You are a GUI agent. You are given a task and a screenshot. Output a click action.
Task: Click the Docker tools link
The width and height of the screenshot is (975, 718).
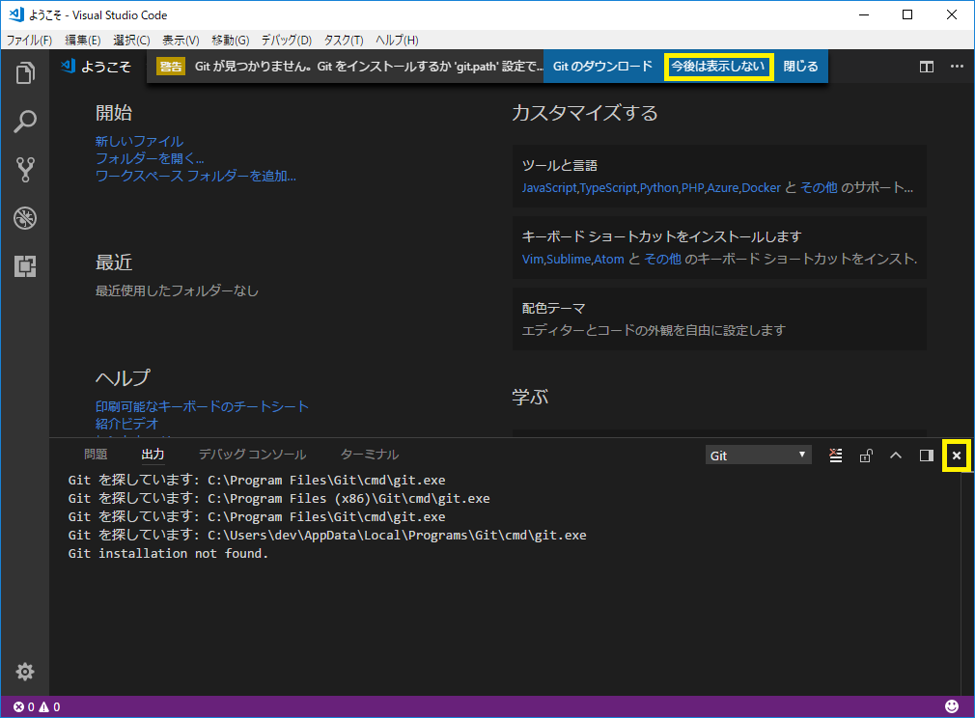pyautogui.click(x=761, y=188)
